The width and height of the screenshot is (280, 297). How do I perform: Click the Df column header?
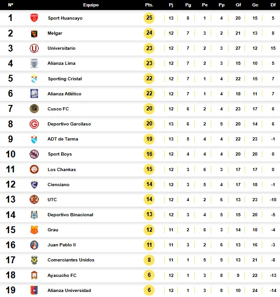tap(273, 5)
